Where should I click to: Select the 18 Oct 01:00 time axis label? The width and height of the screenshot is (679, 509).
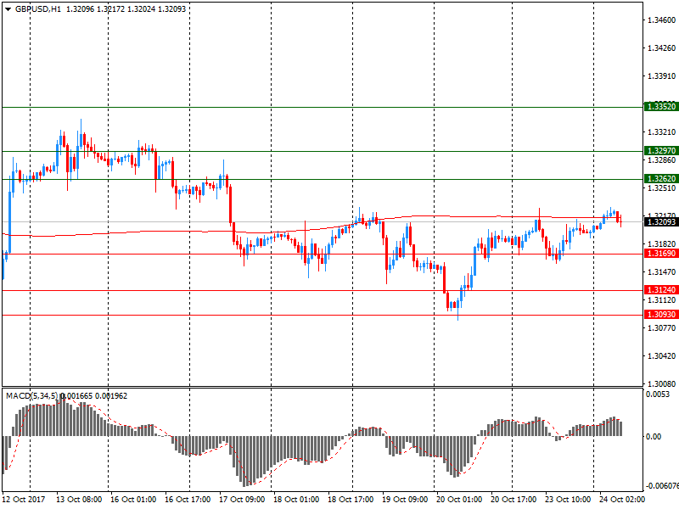(296, 500)
